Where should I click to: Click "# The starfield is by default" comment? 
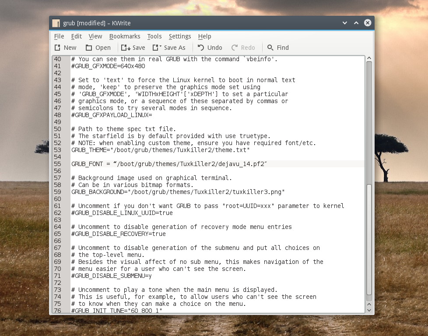tap(171, 136)
